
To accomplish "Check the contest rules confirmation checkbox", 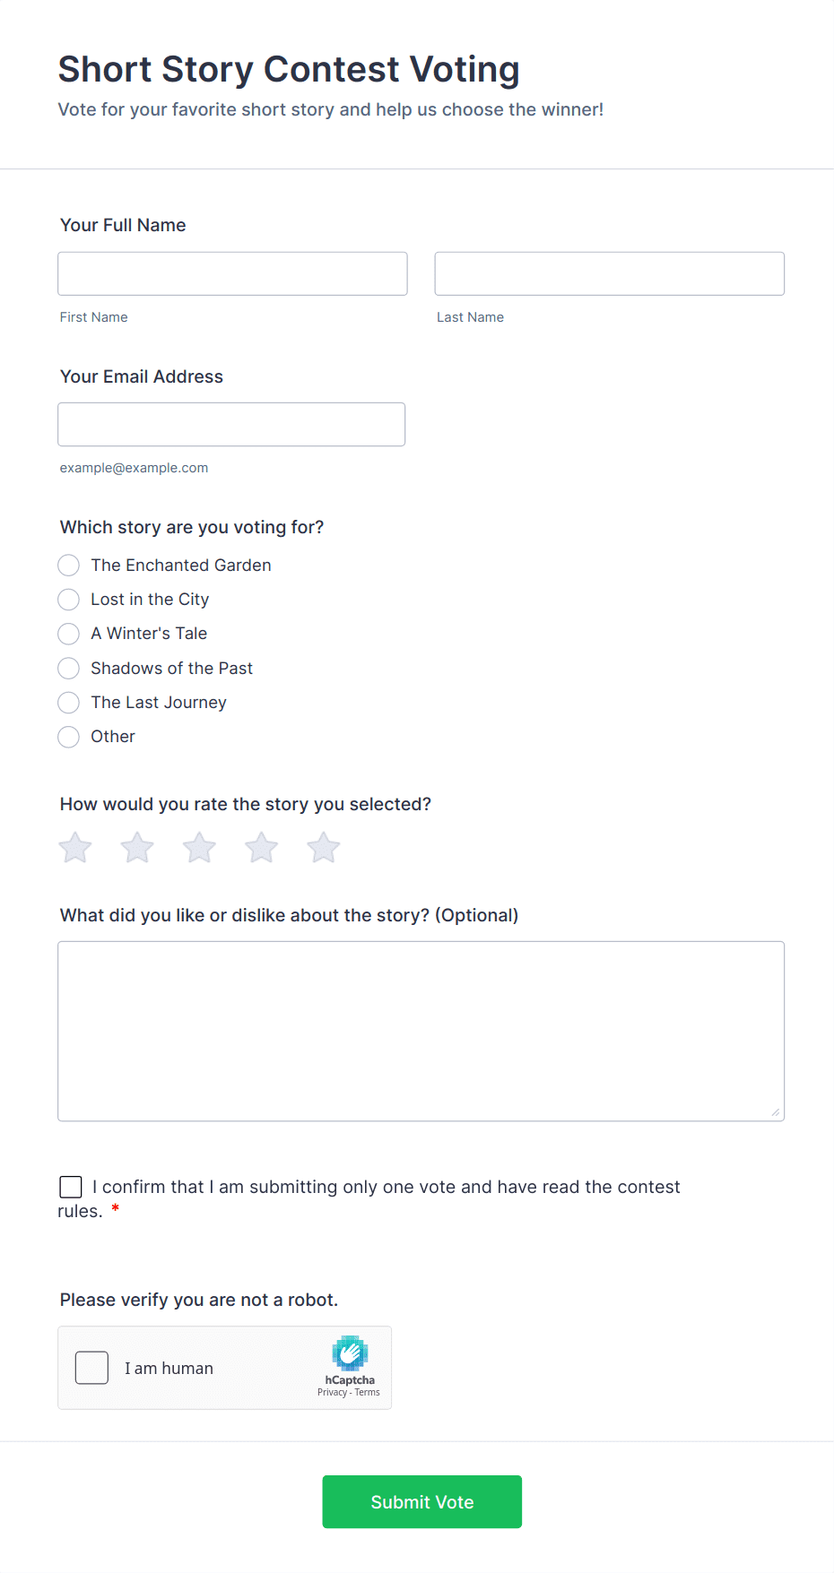I will [70, 1186].
